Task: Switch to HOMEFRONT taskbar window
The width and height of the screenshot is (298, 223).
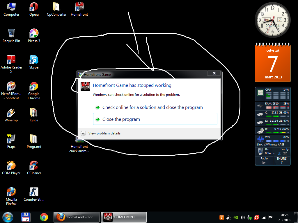Action: click(123, 217)
